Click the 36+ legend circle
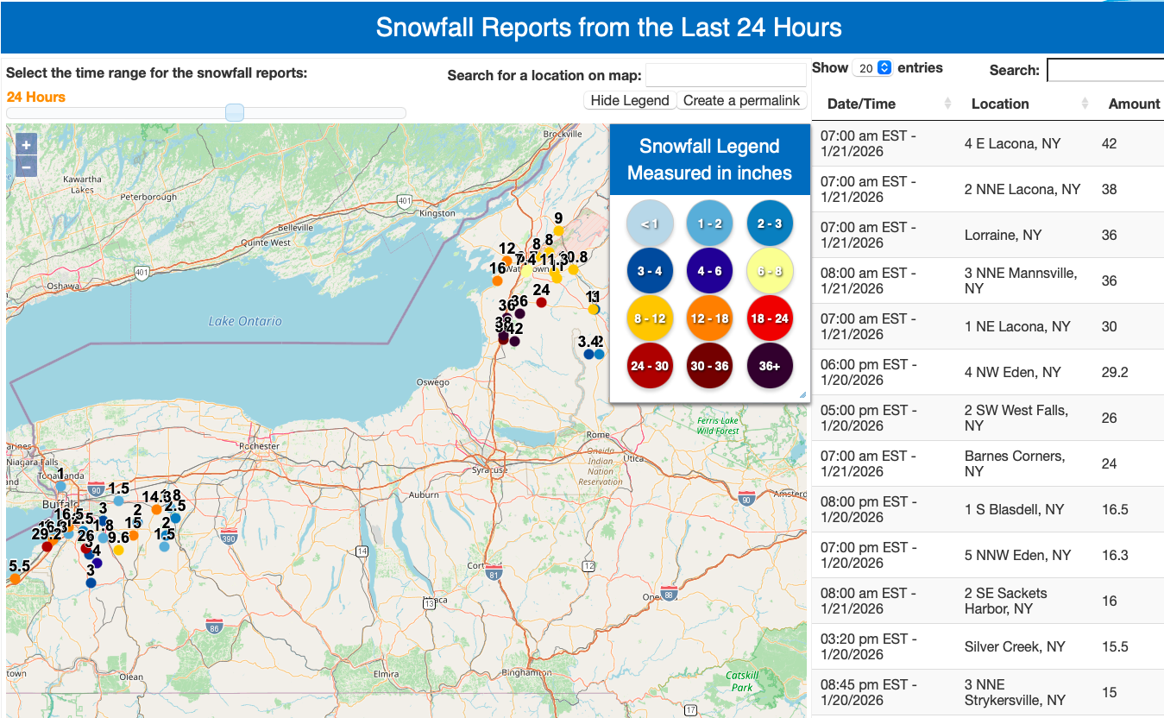Image resolution: width=1164 pixels, height=718 pixels. 770,366
